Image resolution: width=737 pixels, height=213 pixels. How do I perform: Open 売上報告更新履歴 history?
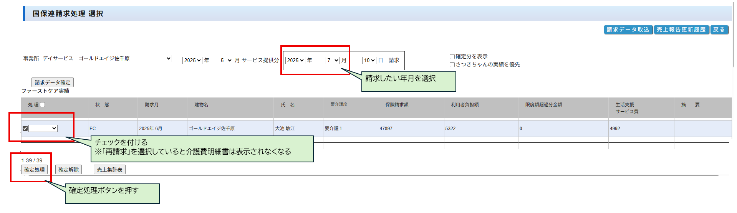tap(681, 30)
